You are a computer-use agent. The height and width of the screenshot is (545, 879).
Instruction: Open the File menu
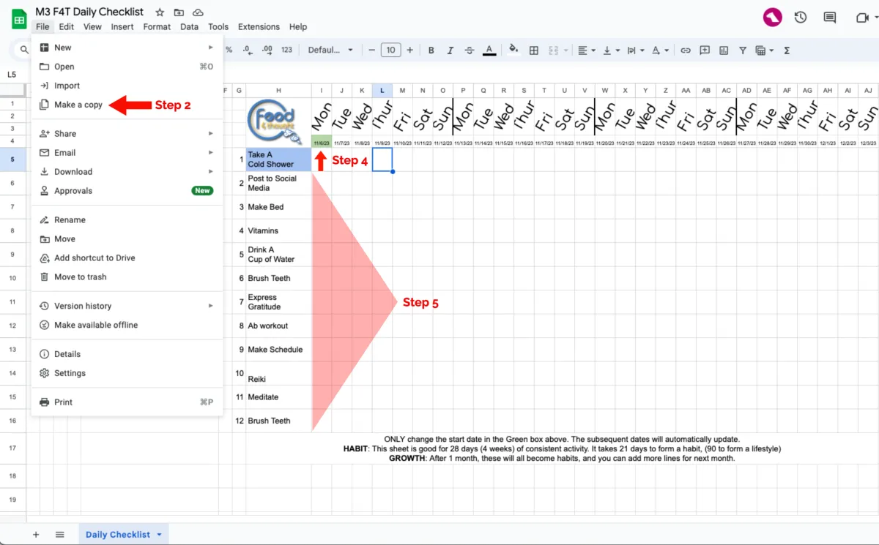pos(42,26)
